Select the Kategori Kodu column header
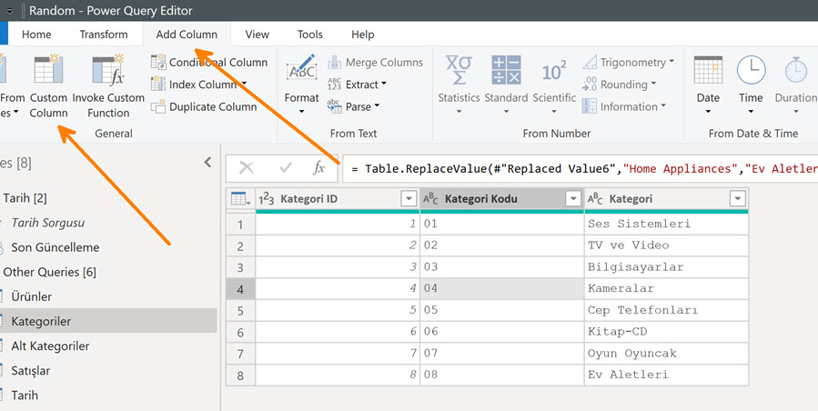The height and width of the screenshot is (411, 818). click(502, 199)
